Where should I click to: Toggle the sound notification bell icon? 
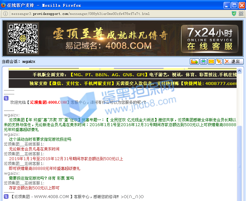(x=219, y=62)
